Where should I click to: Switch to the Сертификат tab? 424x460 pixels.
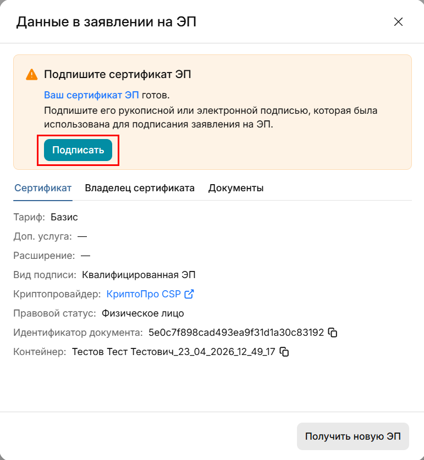click(x=43, y=188)
